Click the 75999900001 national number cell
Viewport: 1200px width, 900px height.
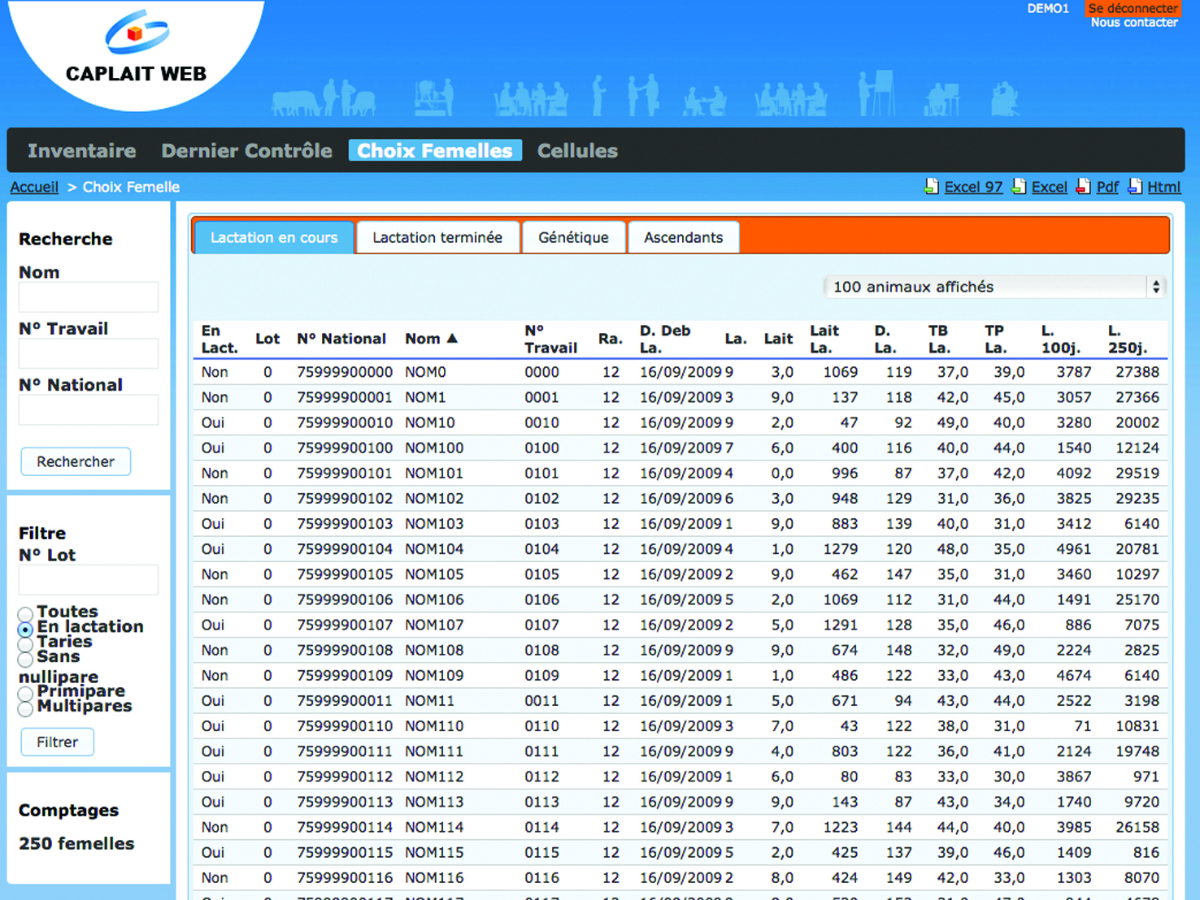pos(345,397)
